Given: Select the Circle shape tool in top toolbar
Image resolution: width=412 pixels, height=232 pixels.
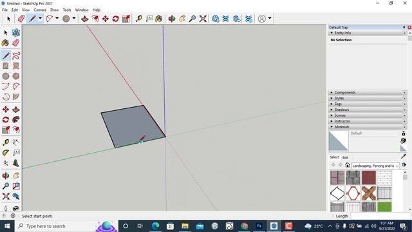Looking at the screenshot, I should point(66,19).
